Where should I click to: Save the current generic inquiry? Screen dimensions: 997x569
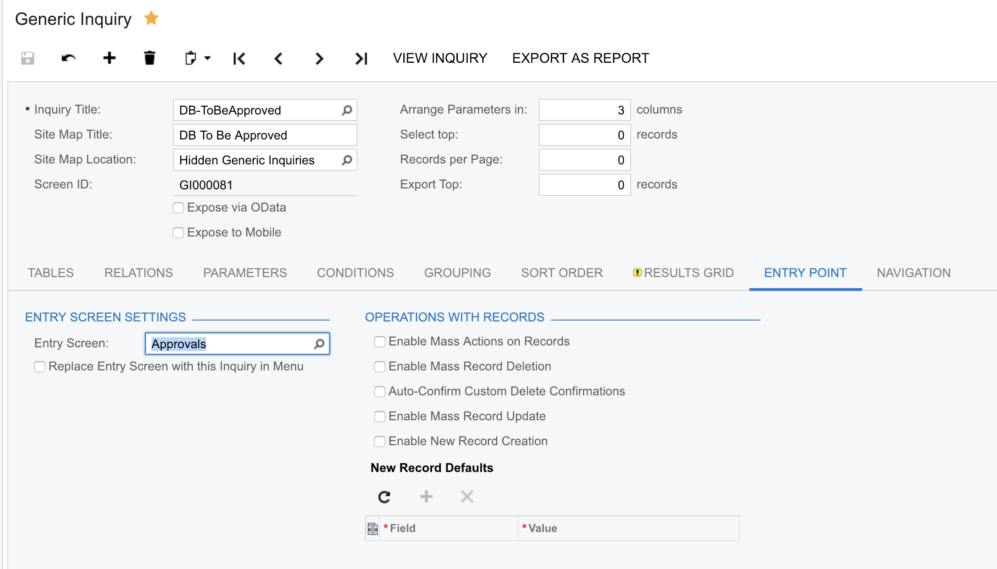click(x=27, y=58)
